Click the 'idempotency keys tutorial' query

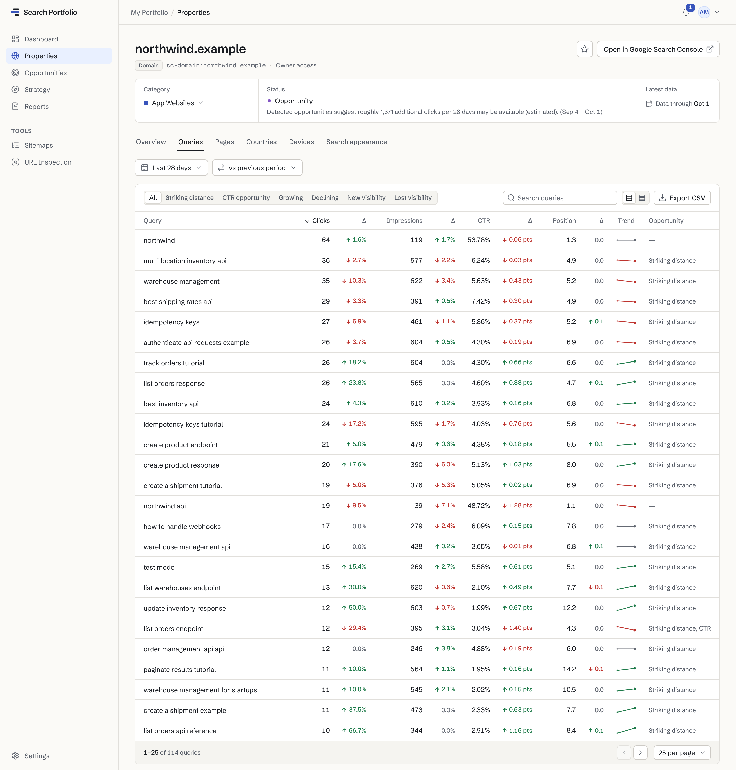[183, 424]
